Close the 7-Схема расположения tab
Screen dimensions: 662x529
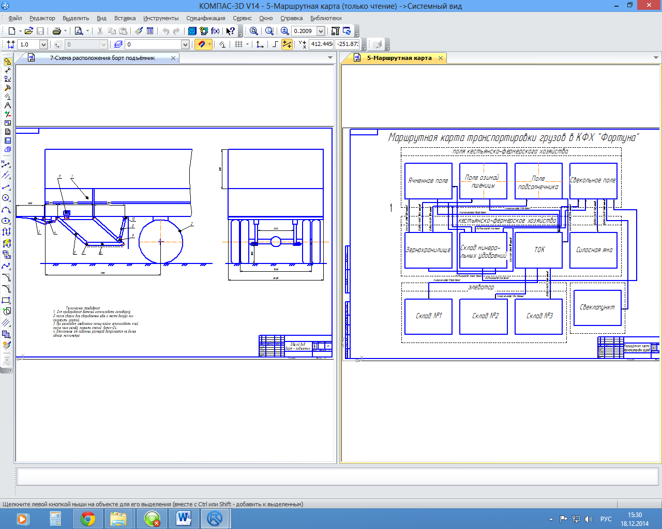coord(173,58)
